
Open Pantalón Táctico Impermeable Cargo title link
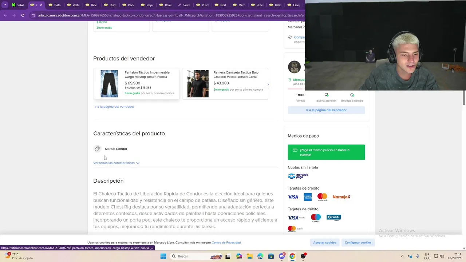147,75
